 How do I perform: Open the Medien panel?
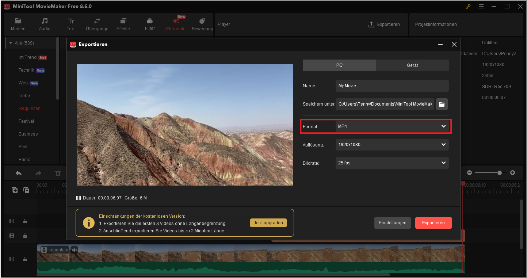coord(18,24)
